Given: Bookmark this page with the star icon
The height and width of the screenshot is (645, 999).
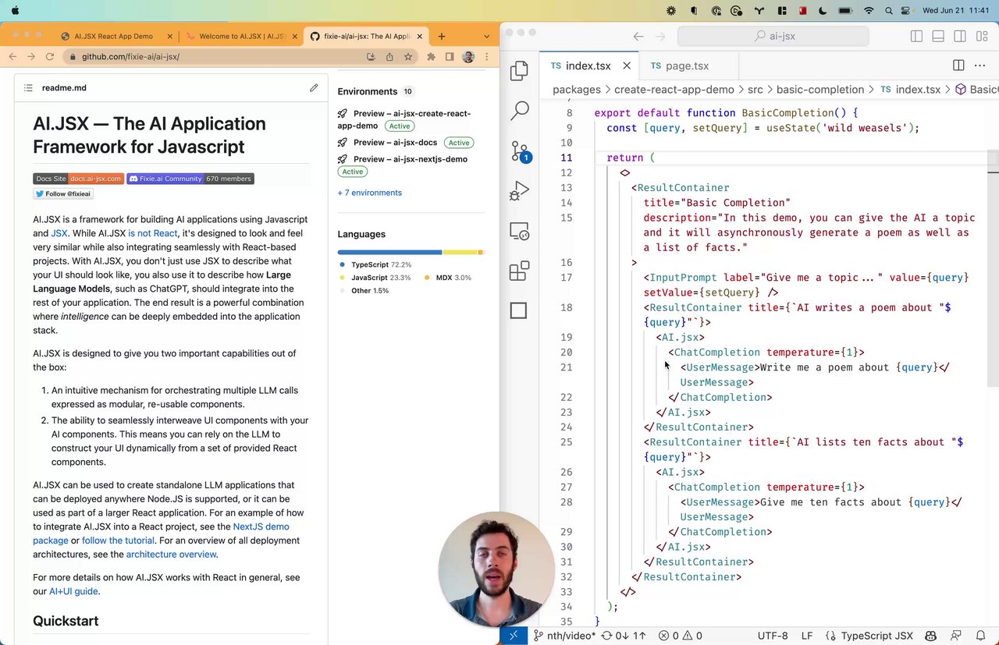Looking at the screenshot, I should [x=408, y=57].
